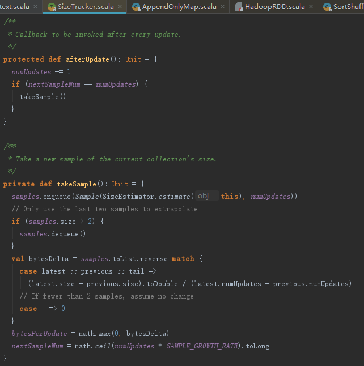Click the private keyword
364x366 pixels.
click(x=19, y=184)
